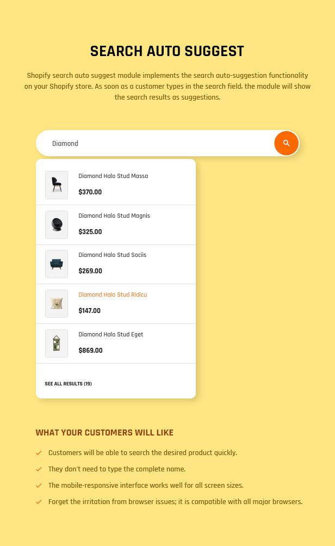335x546 pixels.
Task: Open the black chair product thumbnail
Action: [57, 185]
